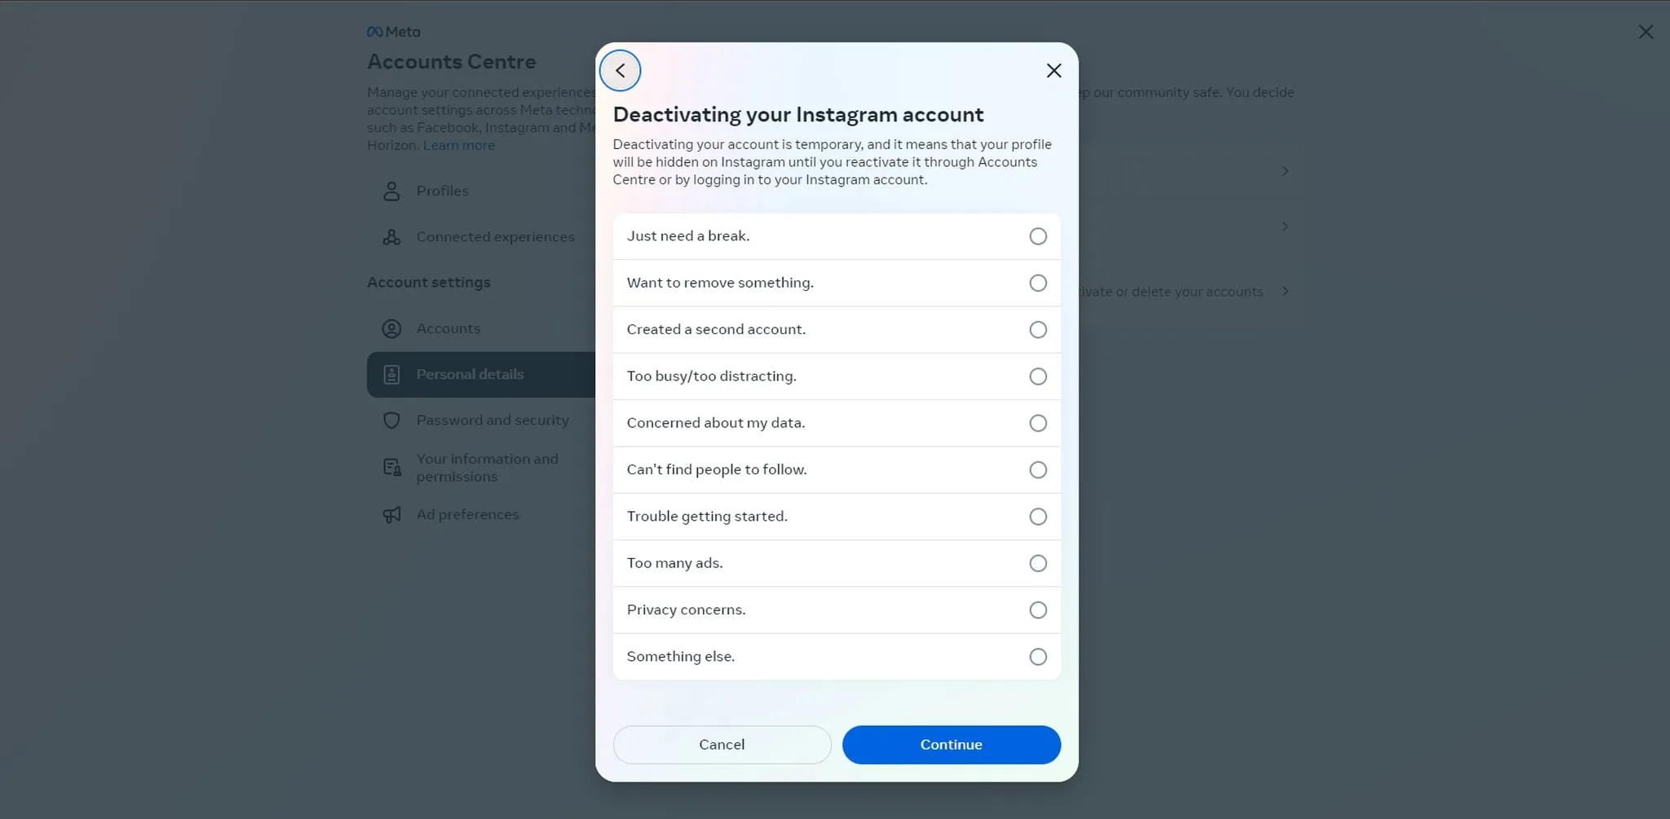Click the Connected experiences icon
The height and width of the screenshot is (819, 1670).
pos(391,237)
